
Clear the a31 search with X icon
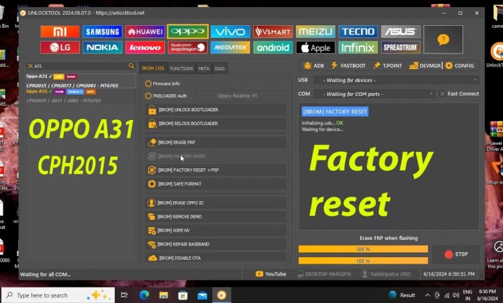click(30, 66)
